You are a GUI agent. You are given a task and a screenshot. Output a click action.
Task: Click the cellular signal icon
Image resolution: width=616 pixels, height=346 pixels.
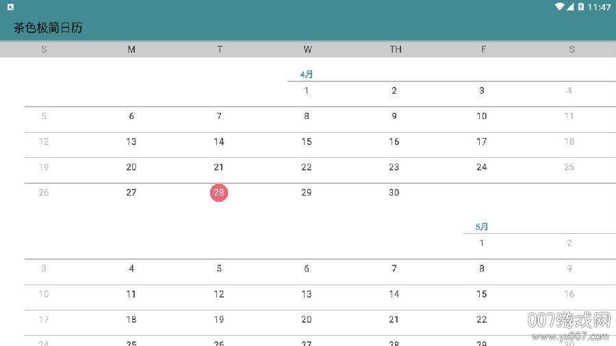[x=571, y=7]
